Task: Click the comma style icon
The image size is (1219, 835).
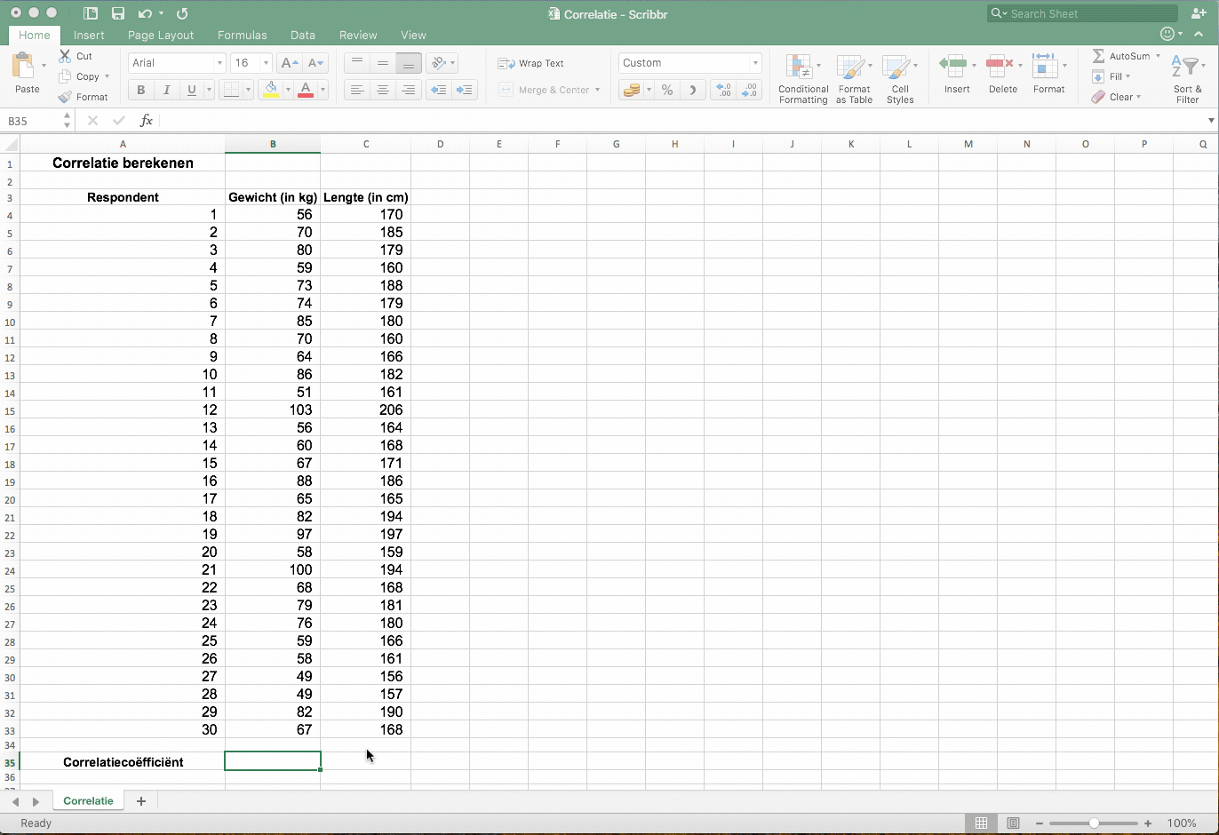Action: coord(692,90)
